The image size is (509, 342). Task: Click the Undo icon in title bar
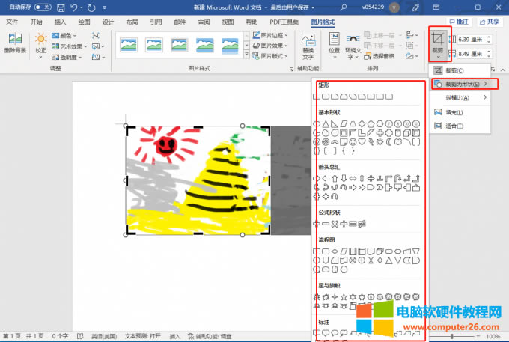[x=73, y=7]
